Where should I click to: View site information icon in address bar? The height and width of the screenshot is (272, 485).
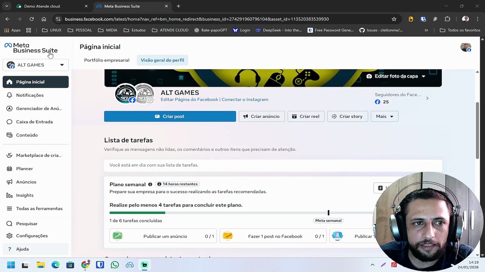coord(58,19)
